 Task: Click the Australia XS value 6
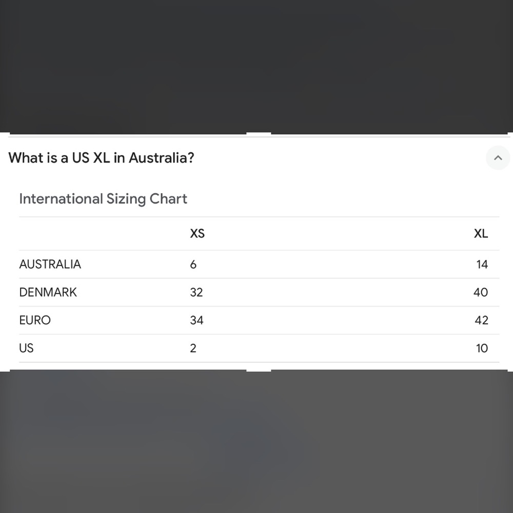click(193, 265)
